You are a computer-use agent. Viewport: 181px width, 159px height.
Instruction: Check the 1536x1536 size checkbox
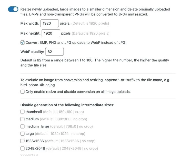click(23, 141)
